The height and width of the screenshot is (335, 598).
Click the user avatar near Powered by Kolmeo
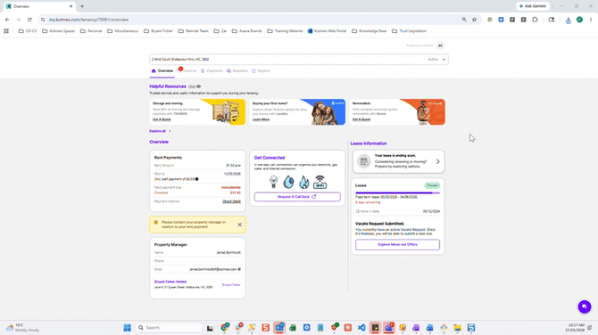[440, 45]
